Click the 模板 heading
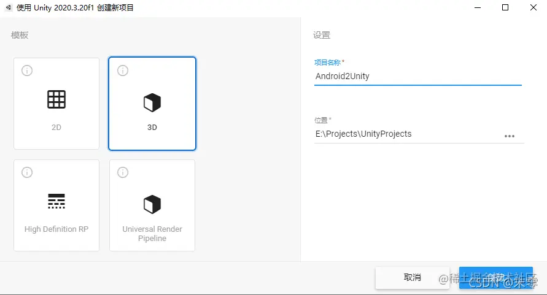 coord(20,35)
